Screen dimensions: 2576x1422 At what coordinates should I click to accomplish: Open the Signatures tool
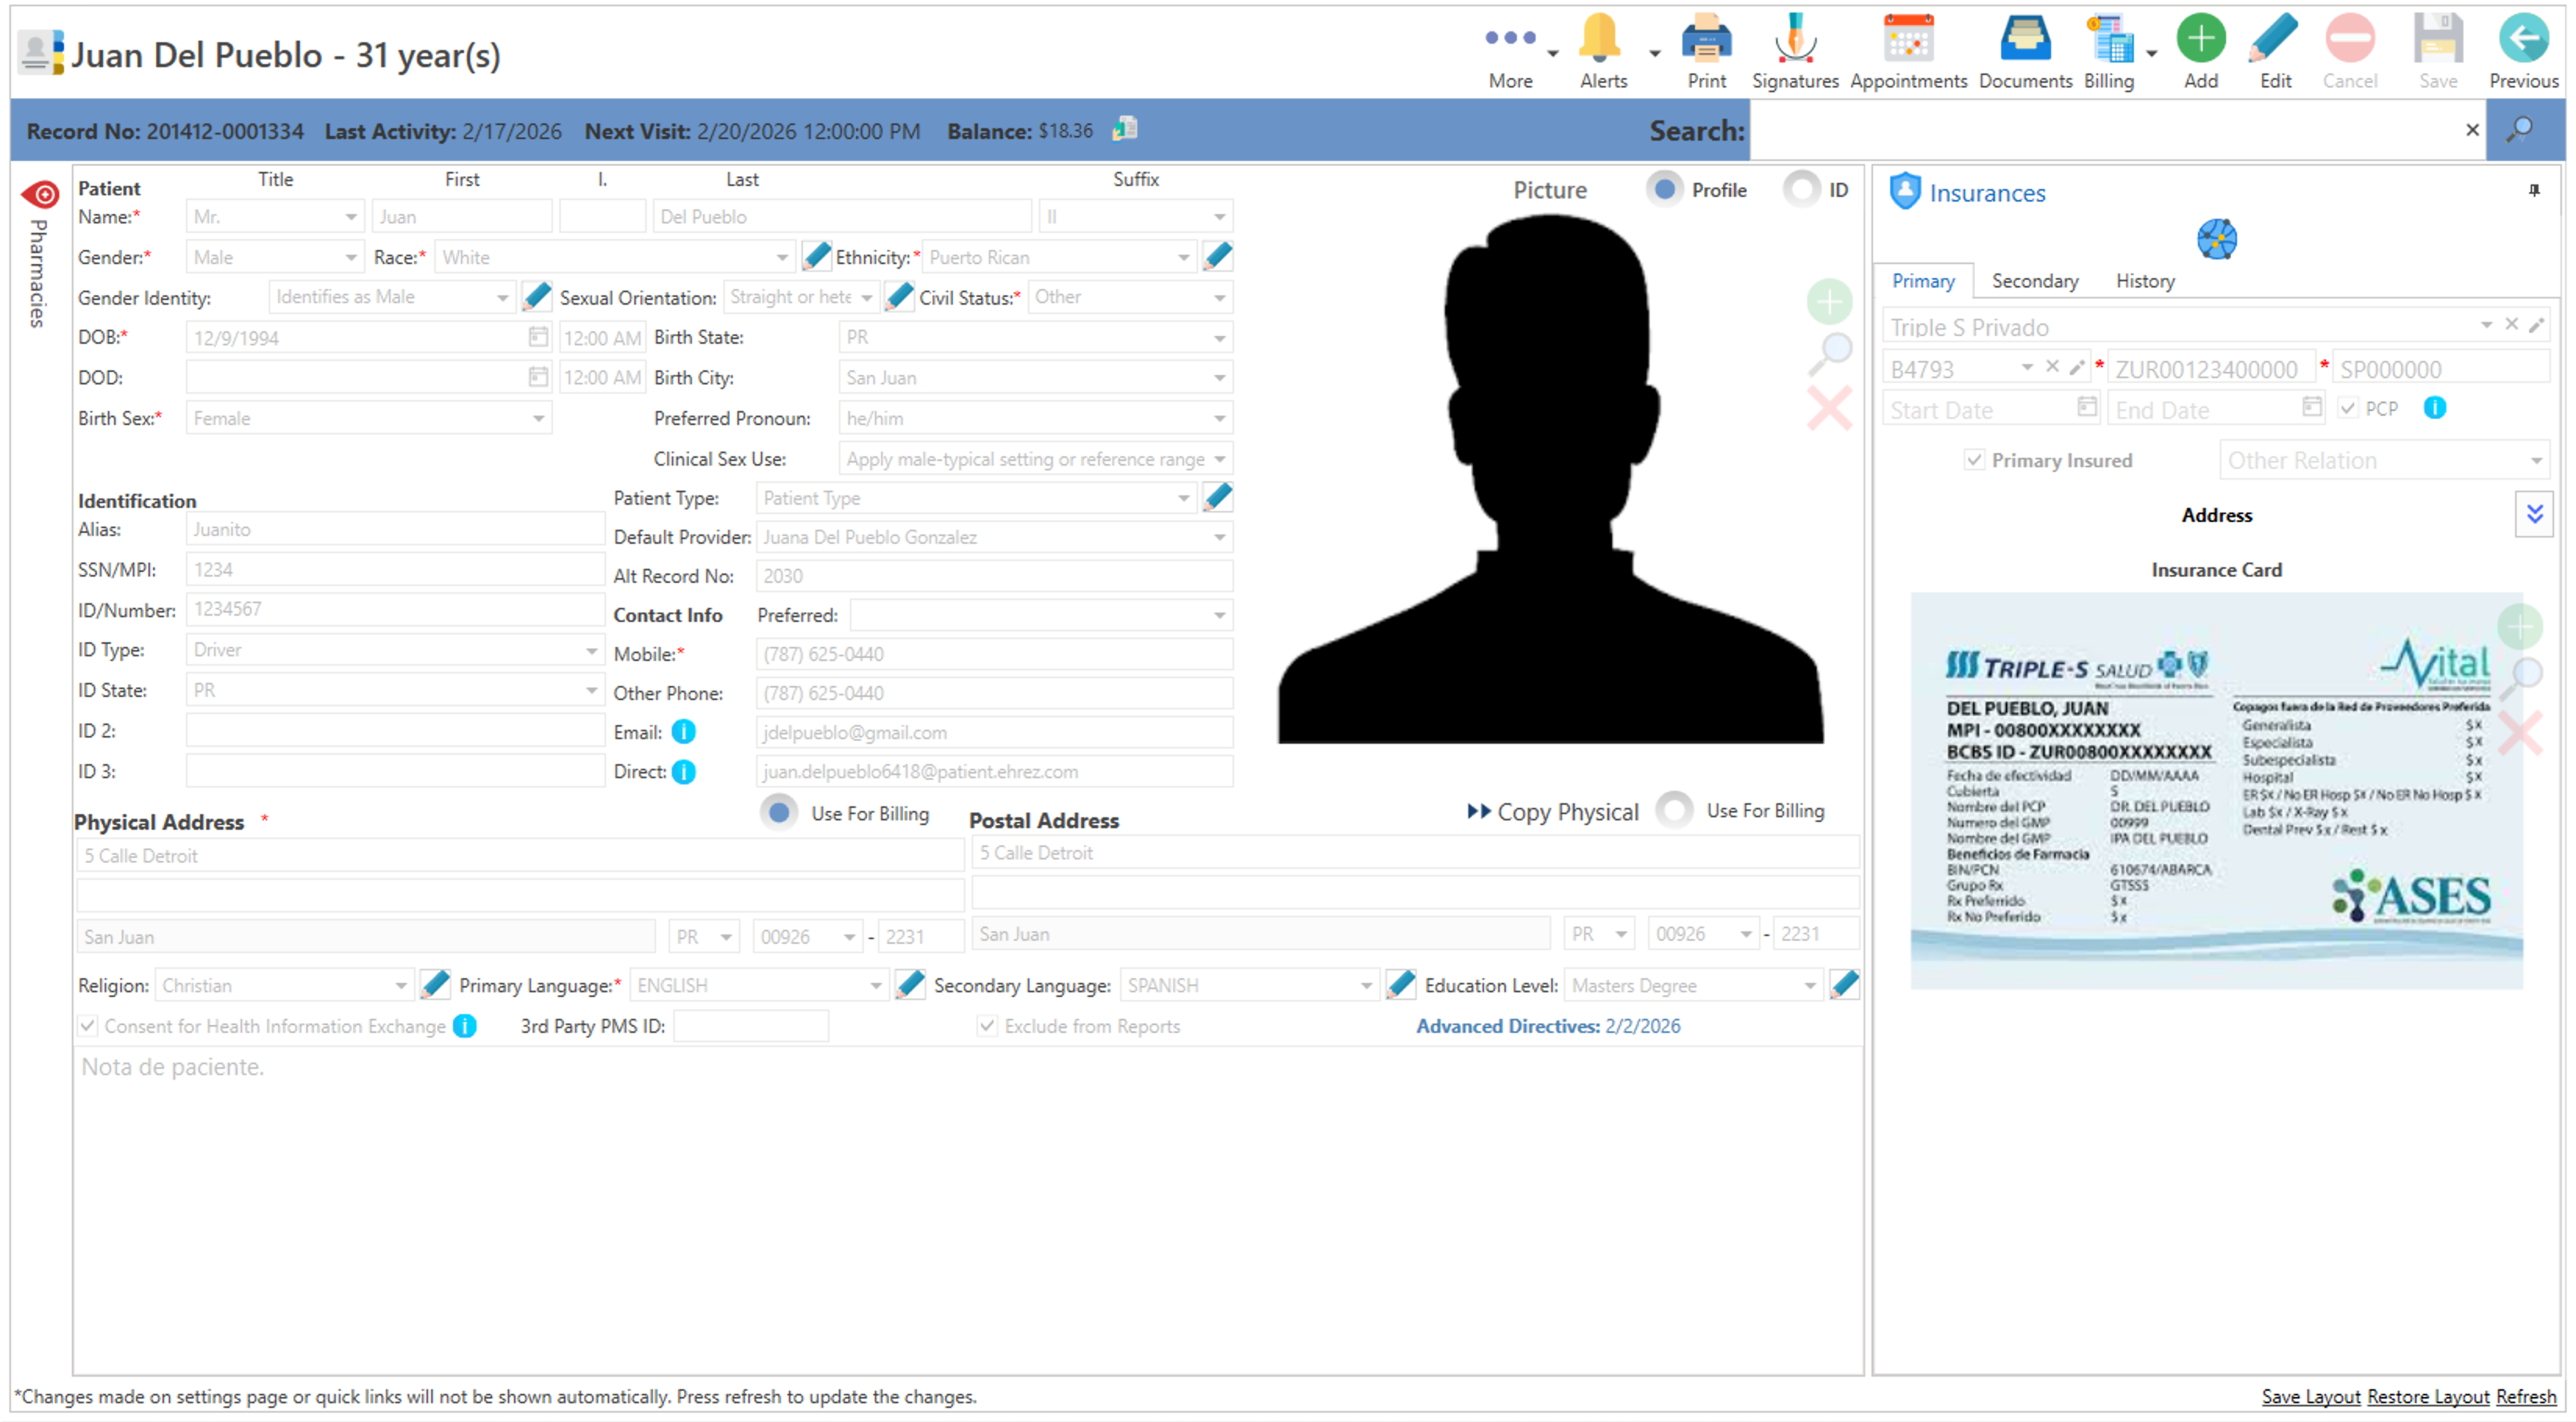[1795, 40]
